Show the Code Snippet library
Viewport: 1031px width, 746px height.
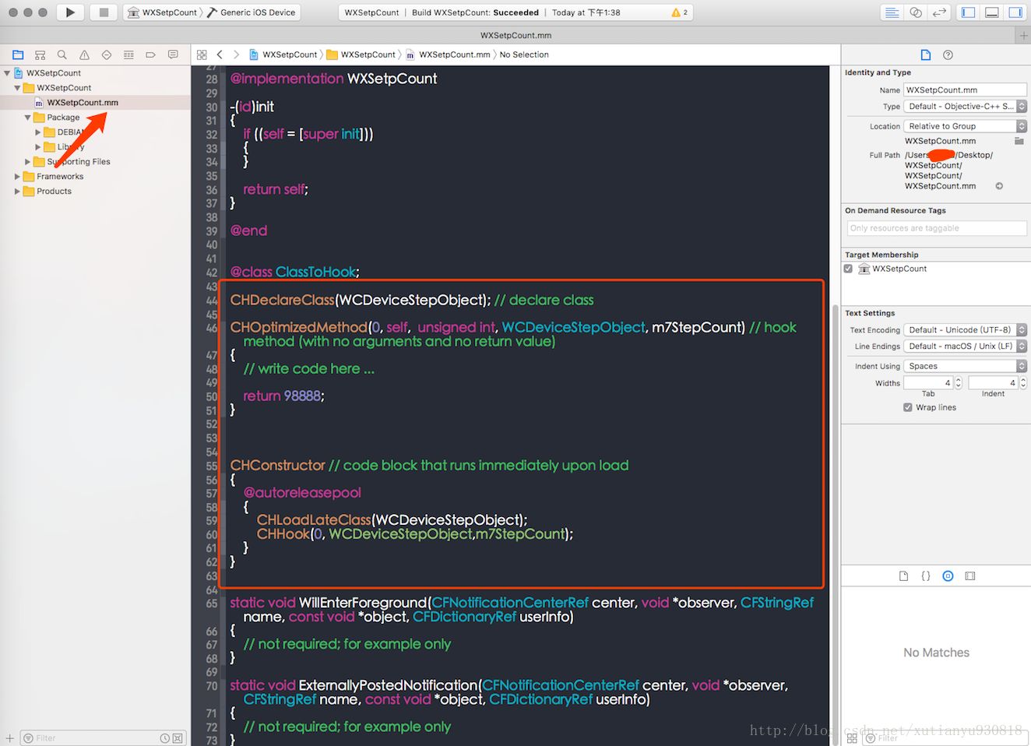(x=926, y=576)
